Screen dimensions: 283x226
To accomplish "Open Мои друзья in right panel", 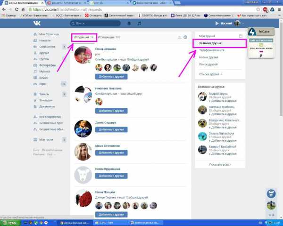I will point(207,36).
